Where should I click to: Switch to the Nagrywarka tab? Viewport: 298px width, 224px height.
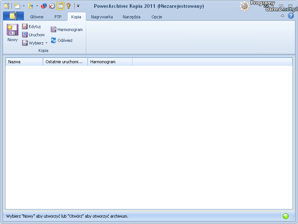pyautogui.click(x=102, y=17)
